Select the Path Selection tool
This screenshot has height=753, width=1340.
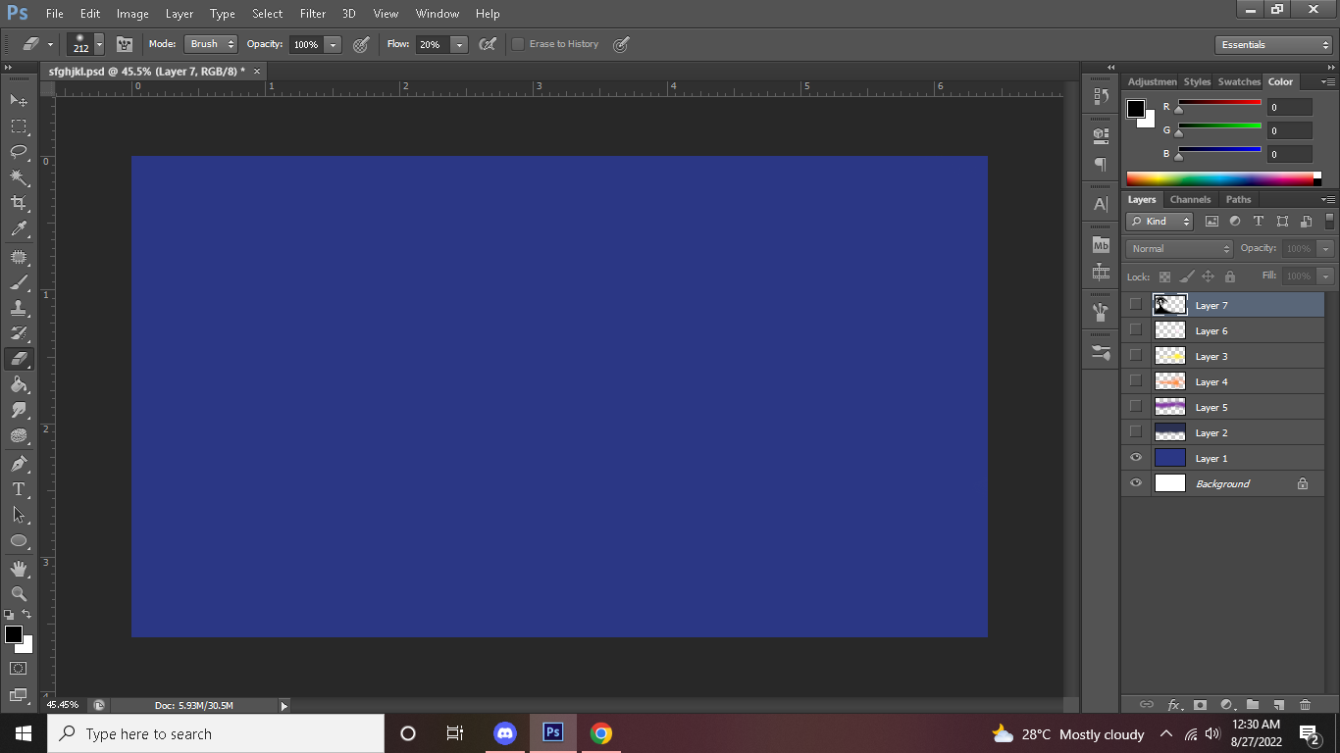pos(19,514)
